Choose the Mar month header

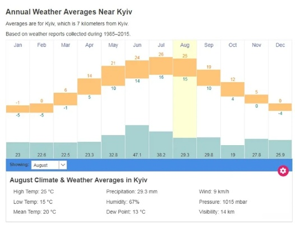[66, 45]
